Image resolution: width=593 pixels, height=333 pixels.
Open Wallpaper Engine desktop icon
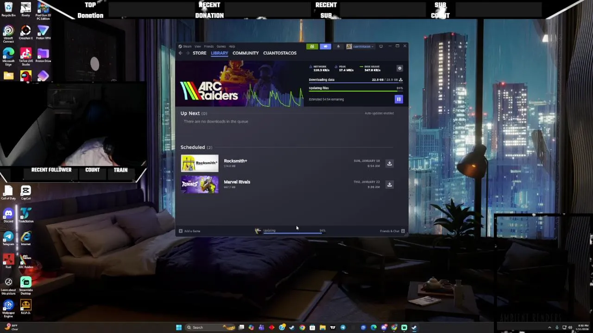pyautogui.click(x=8, y=309)
